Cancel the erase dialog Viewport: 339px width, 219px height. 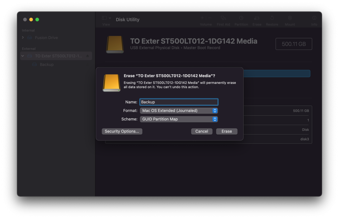click(x=202, y=131)
